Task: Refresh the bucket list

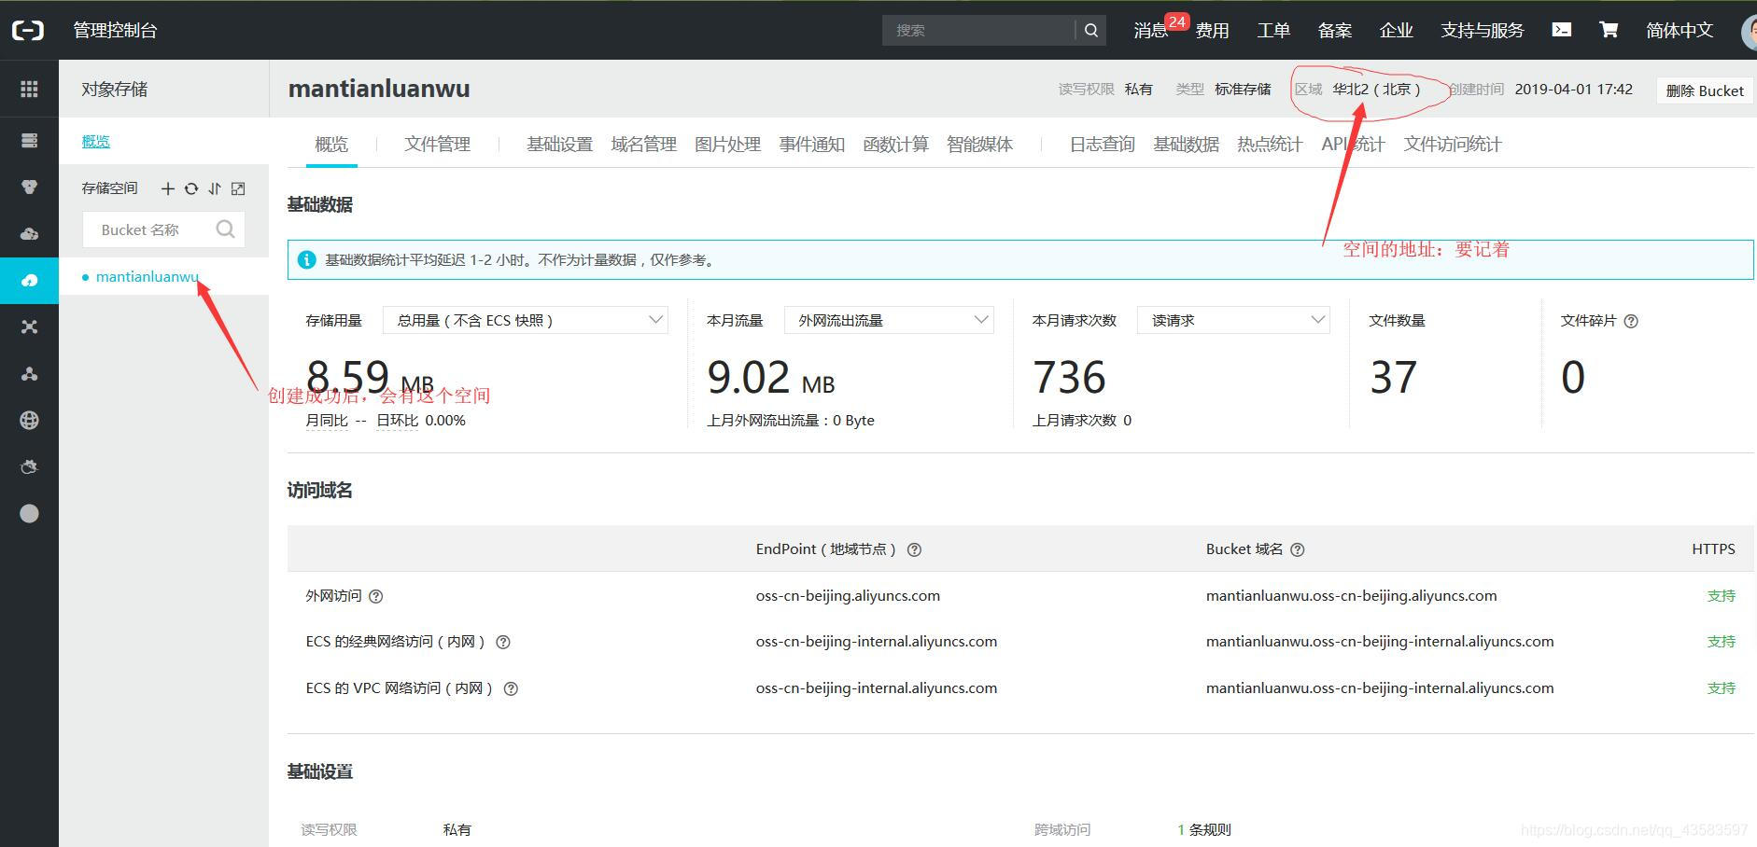Action: pyautogui.click(x=191, y=188)
